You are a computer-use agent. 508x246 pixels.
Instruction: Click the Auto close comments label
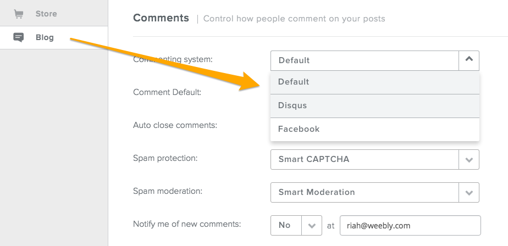tap(175, 125)
